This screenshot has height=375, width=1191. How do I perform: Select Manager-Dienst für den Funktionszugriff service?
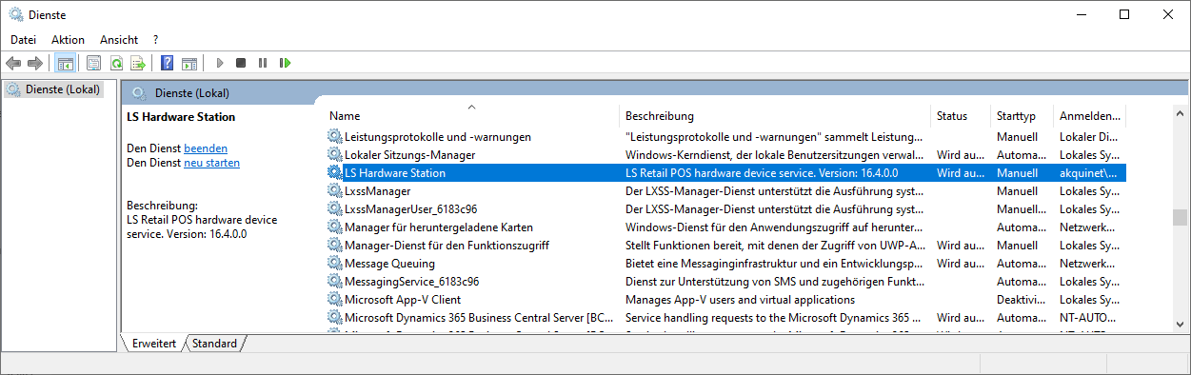tap(447, 246)
